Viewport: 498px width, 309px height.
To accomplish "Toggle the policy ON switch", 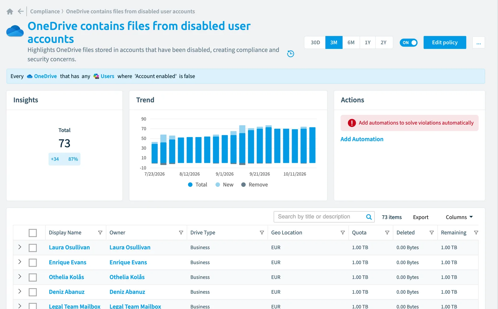I will (408, 43).
